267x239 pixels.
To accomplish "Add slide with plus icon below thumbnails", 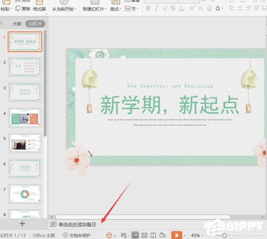I will coord(22,223).
